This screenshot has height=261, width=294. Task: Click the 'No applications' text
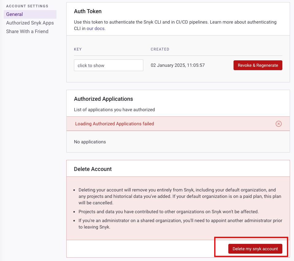pyautogui.click(x=90, y=142)
